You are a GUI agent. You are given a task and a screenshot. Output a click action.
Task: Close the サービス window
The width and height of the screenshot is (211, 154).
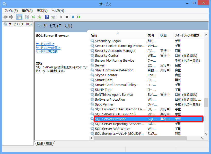click(x=204, y=3)
